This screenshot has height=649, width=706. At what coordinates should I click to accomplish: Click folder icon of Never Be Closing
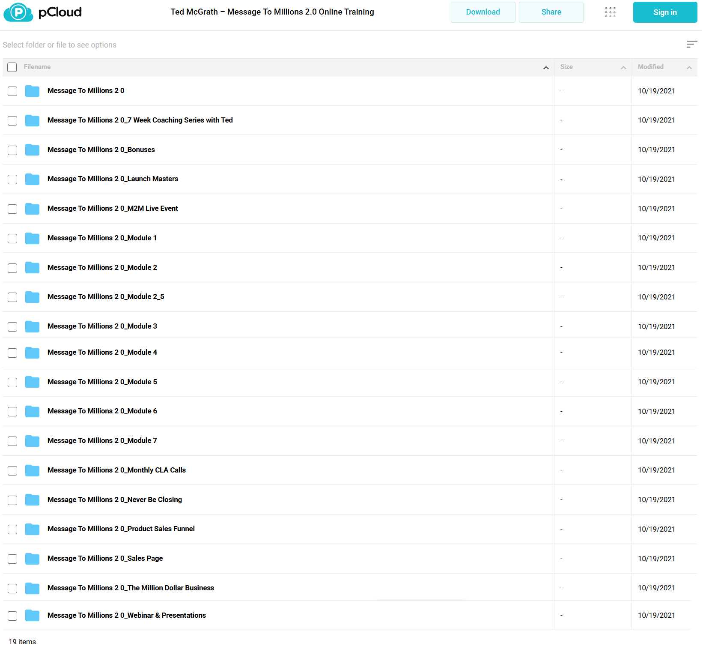[32, 500]
